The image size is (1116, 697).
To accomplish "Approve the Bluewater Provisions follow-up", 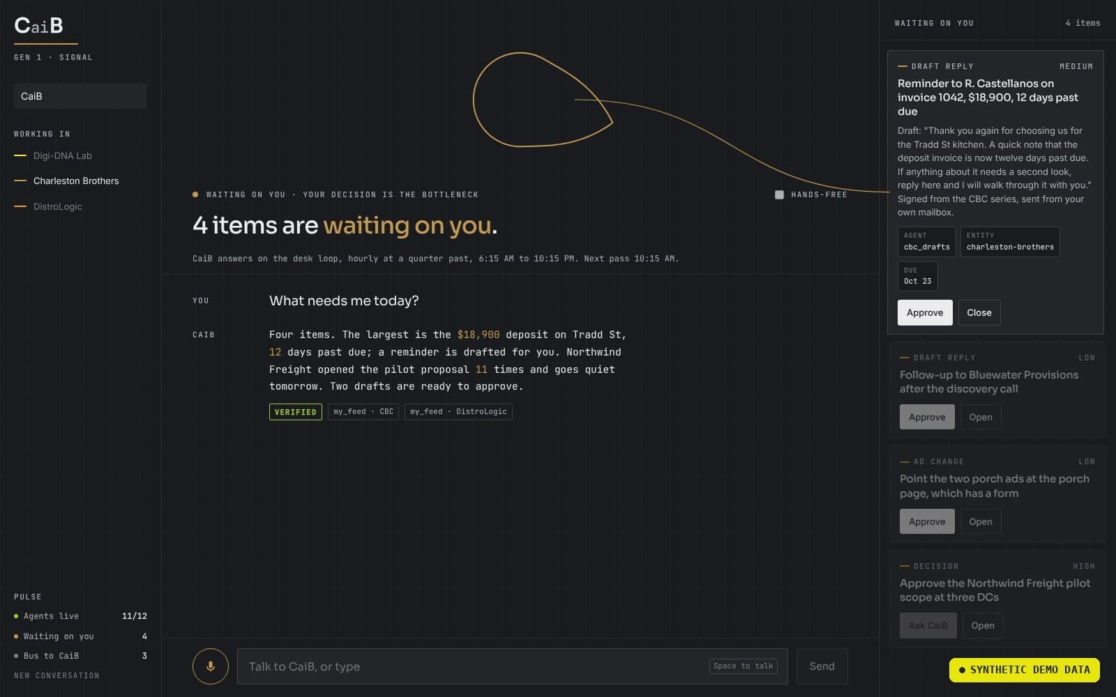I will (927, 417).
